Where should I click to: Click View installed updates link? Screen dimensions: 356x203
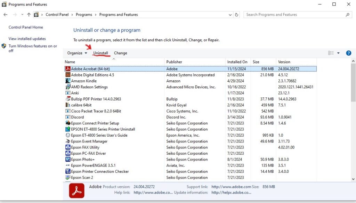click(x=27, y=39)
